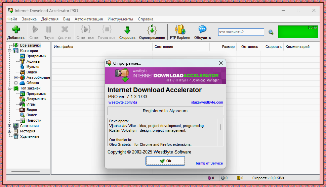326x187 pixels.
Task: Expand the Автообновление tree node
Action: click(x=16, y=77)
